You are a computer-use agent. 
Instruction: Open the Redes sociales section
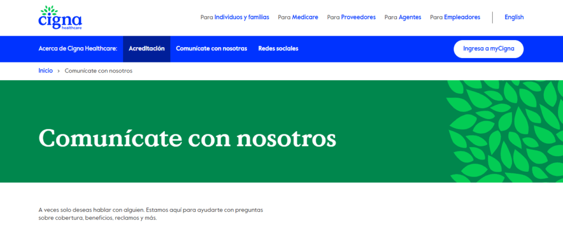278,49
